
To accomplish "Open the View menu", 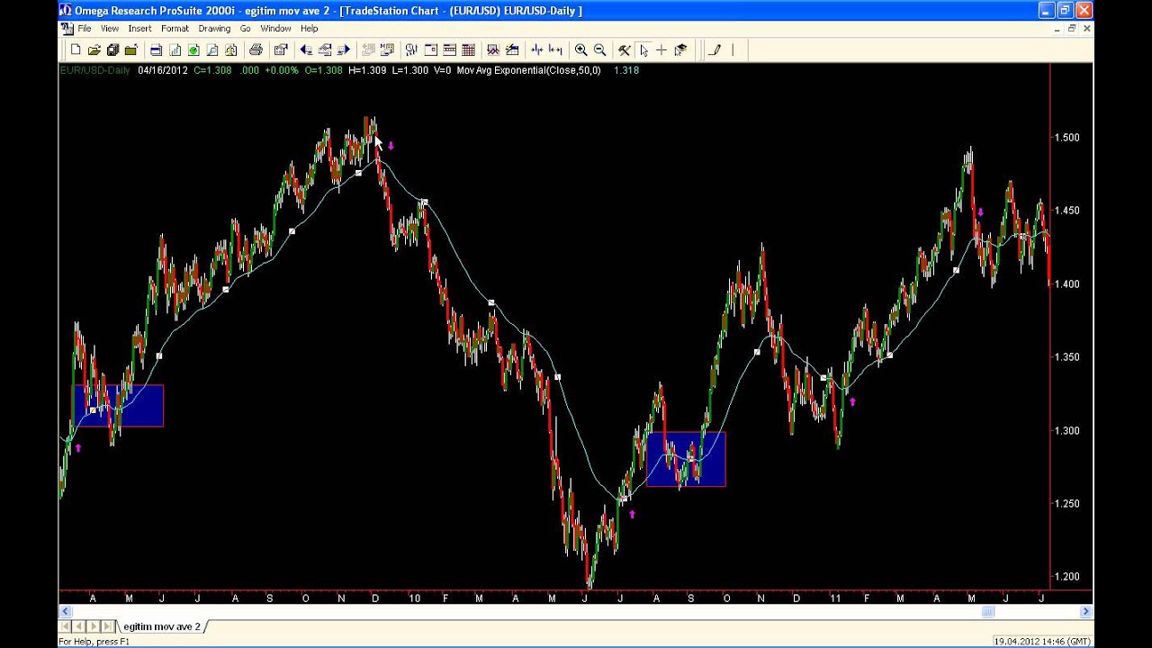I will (x=109, y=29).
